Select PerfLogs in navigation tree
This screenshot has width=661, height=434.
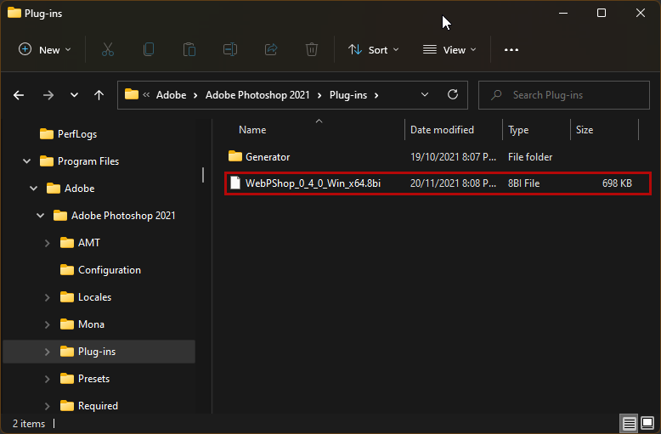[x=77, y=134]
